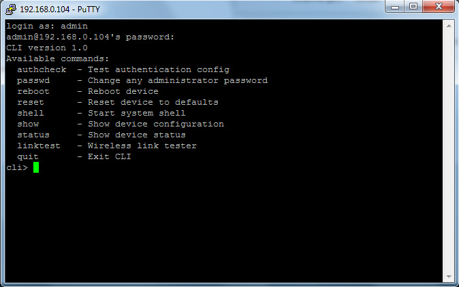Click the green cursor at cli prompt

[36, 167]
